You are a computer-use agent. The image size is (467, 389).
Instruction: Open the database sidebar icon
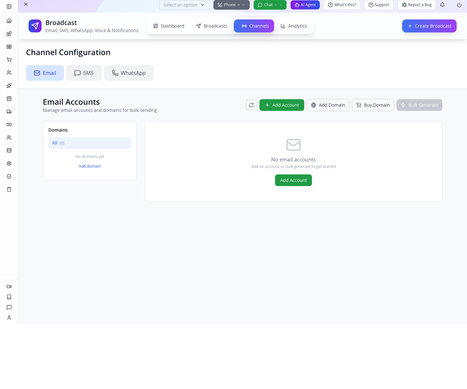click(9, 150)
